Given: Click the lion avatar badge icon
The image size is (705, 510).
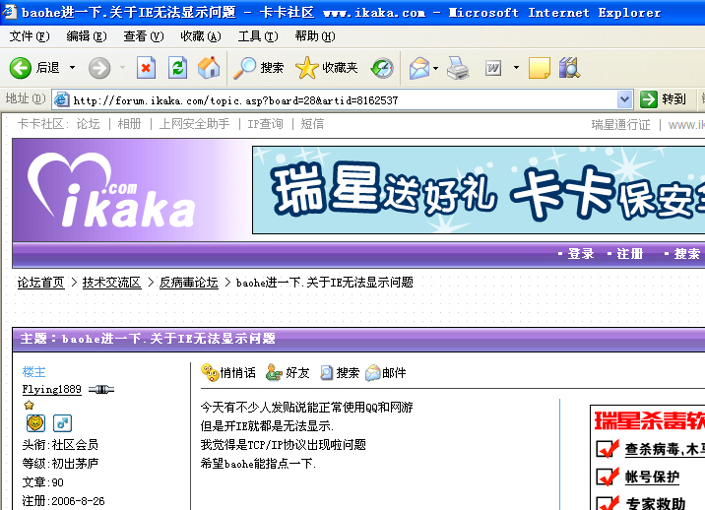Looking at the screenshot, I should 35,423.
